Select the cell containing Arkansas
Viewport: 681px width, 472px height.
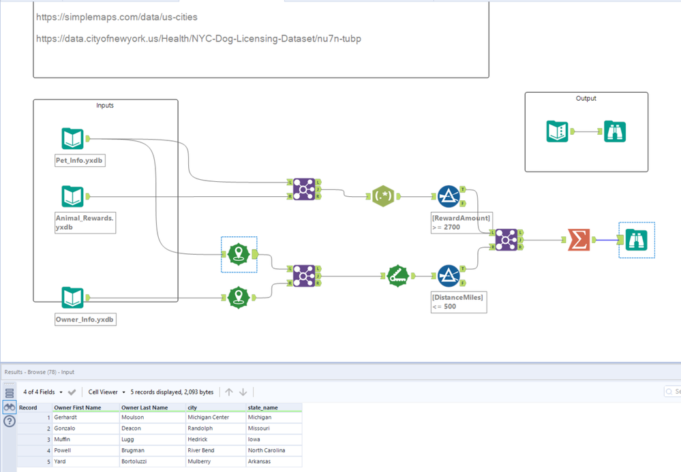coord(273,462)
